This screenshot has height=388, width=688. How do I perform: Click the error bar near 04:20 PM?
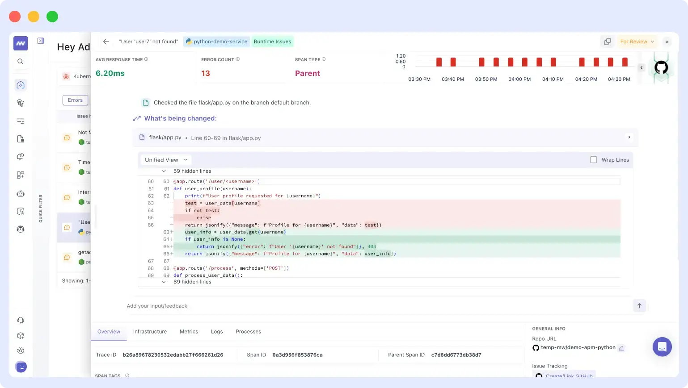[582, 62]
